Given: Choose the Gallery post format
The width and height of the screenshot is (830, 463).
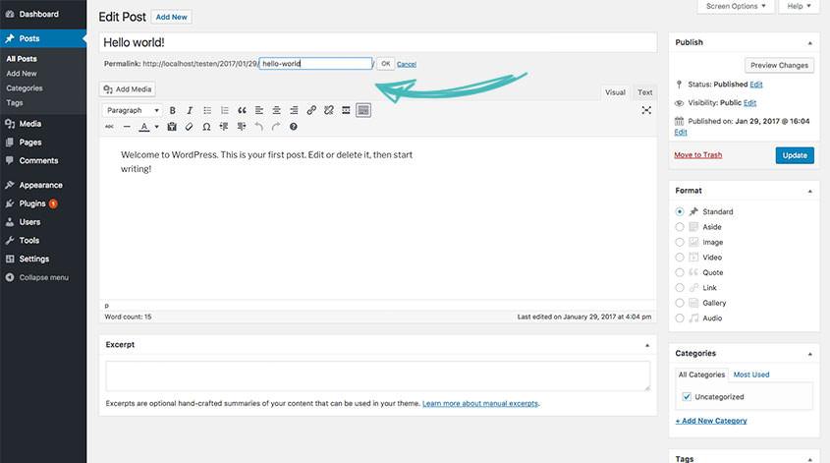Looking at the screenshot, I should pyautogui.click(x=680, y=303).
